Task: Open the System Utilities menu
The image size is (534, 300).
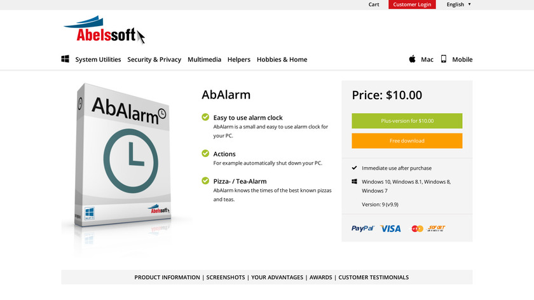Action: pyautogui.click(x=98, y=60)
